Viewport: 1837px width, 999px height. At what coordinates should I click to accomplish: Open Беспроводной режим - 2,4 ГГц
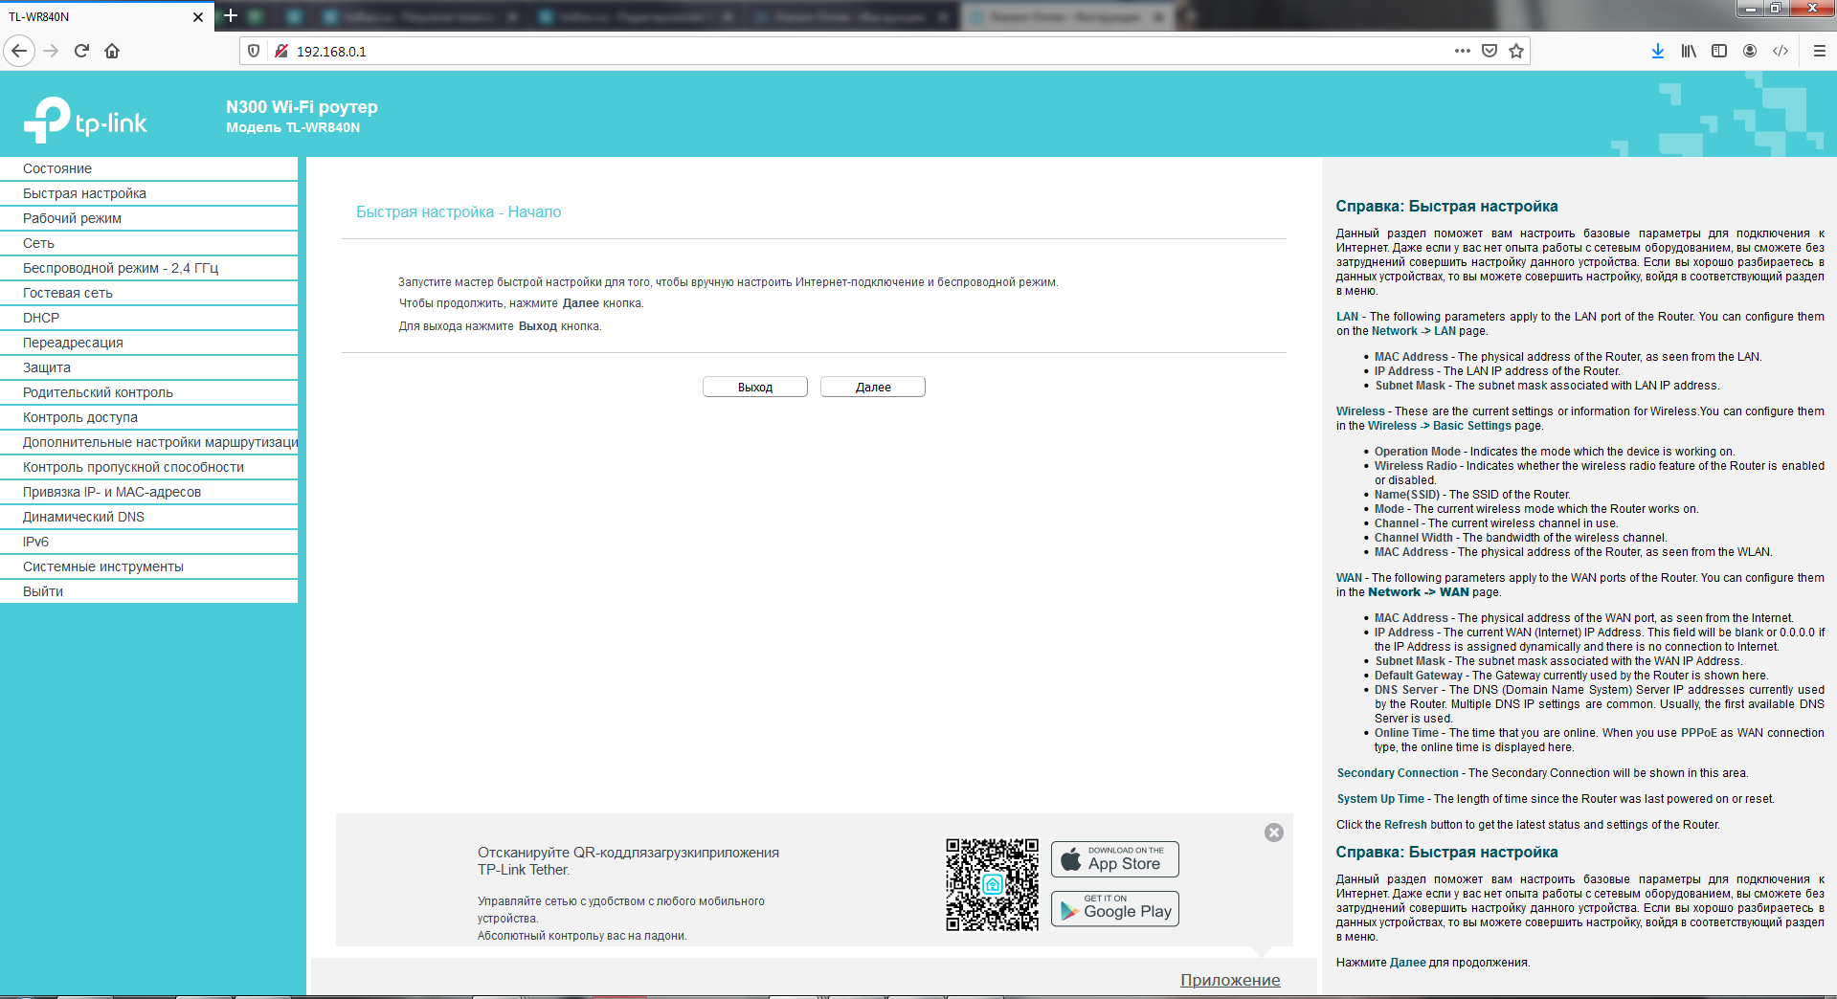coord(148,268)
